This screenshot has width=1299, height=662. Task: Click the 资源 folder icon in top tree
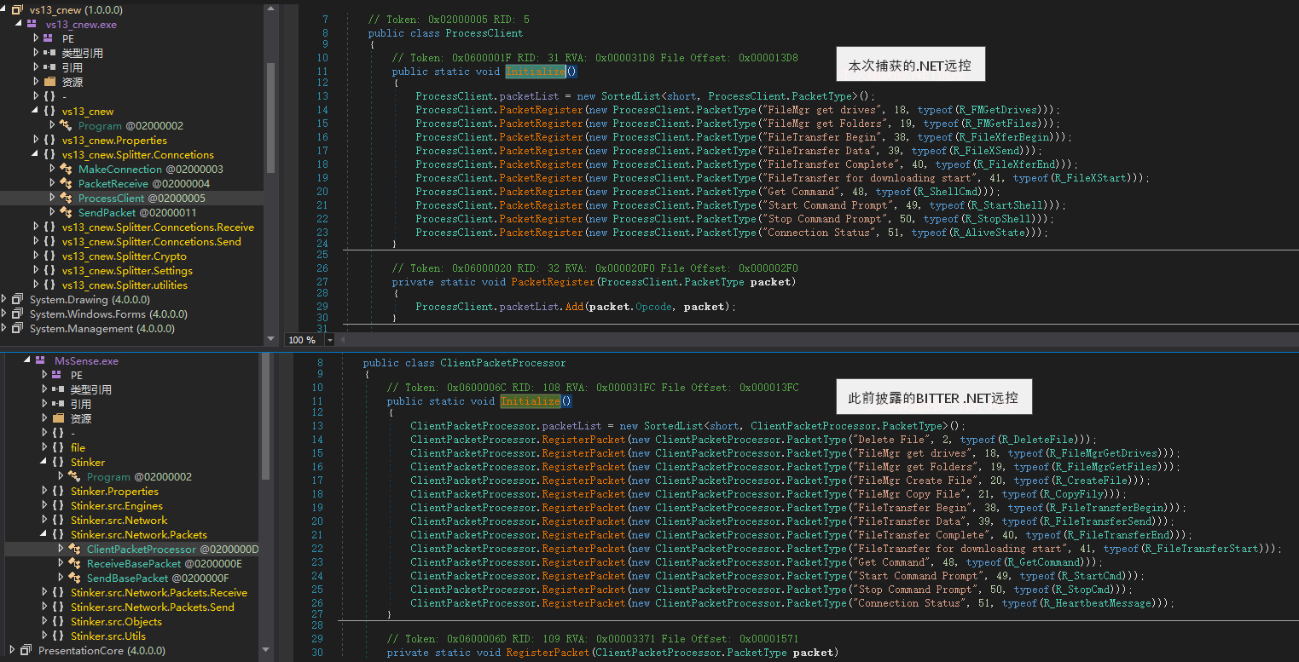(49, 82)
